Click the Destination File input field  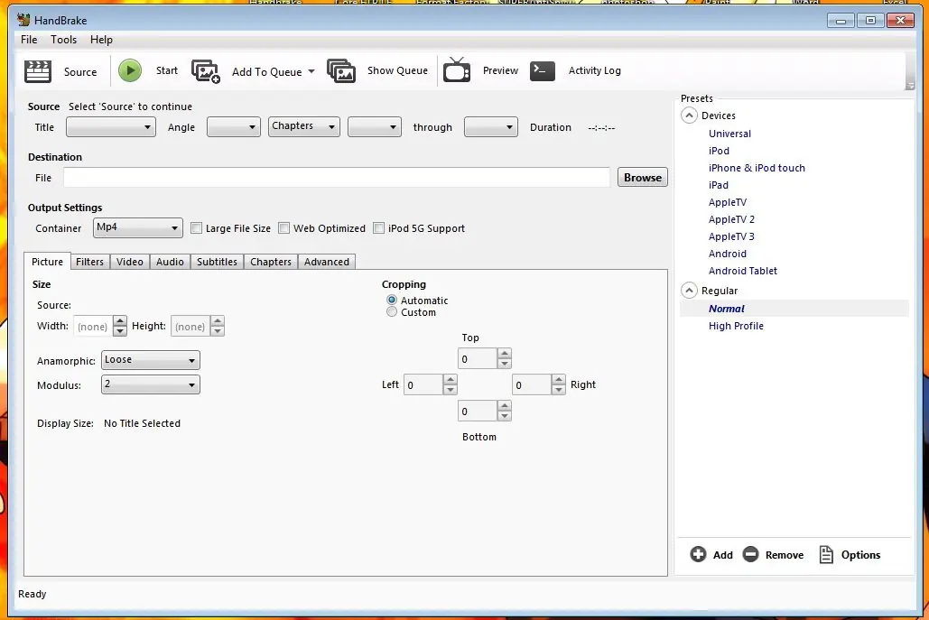[x=337, y=178]
